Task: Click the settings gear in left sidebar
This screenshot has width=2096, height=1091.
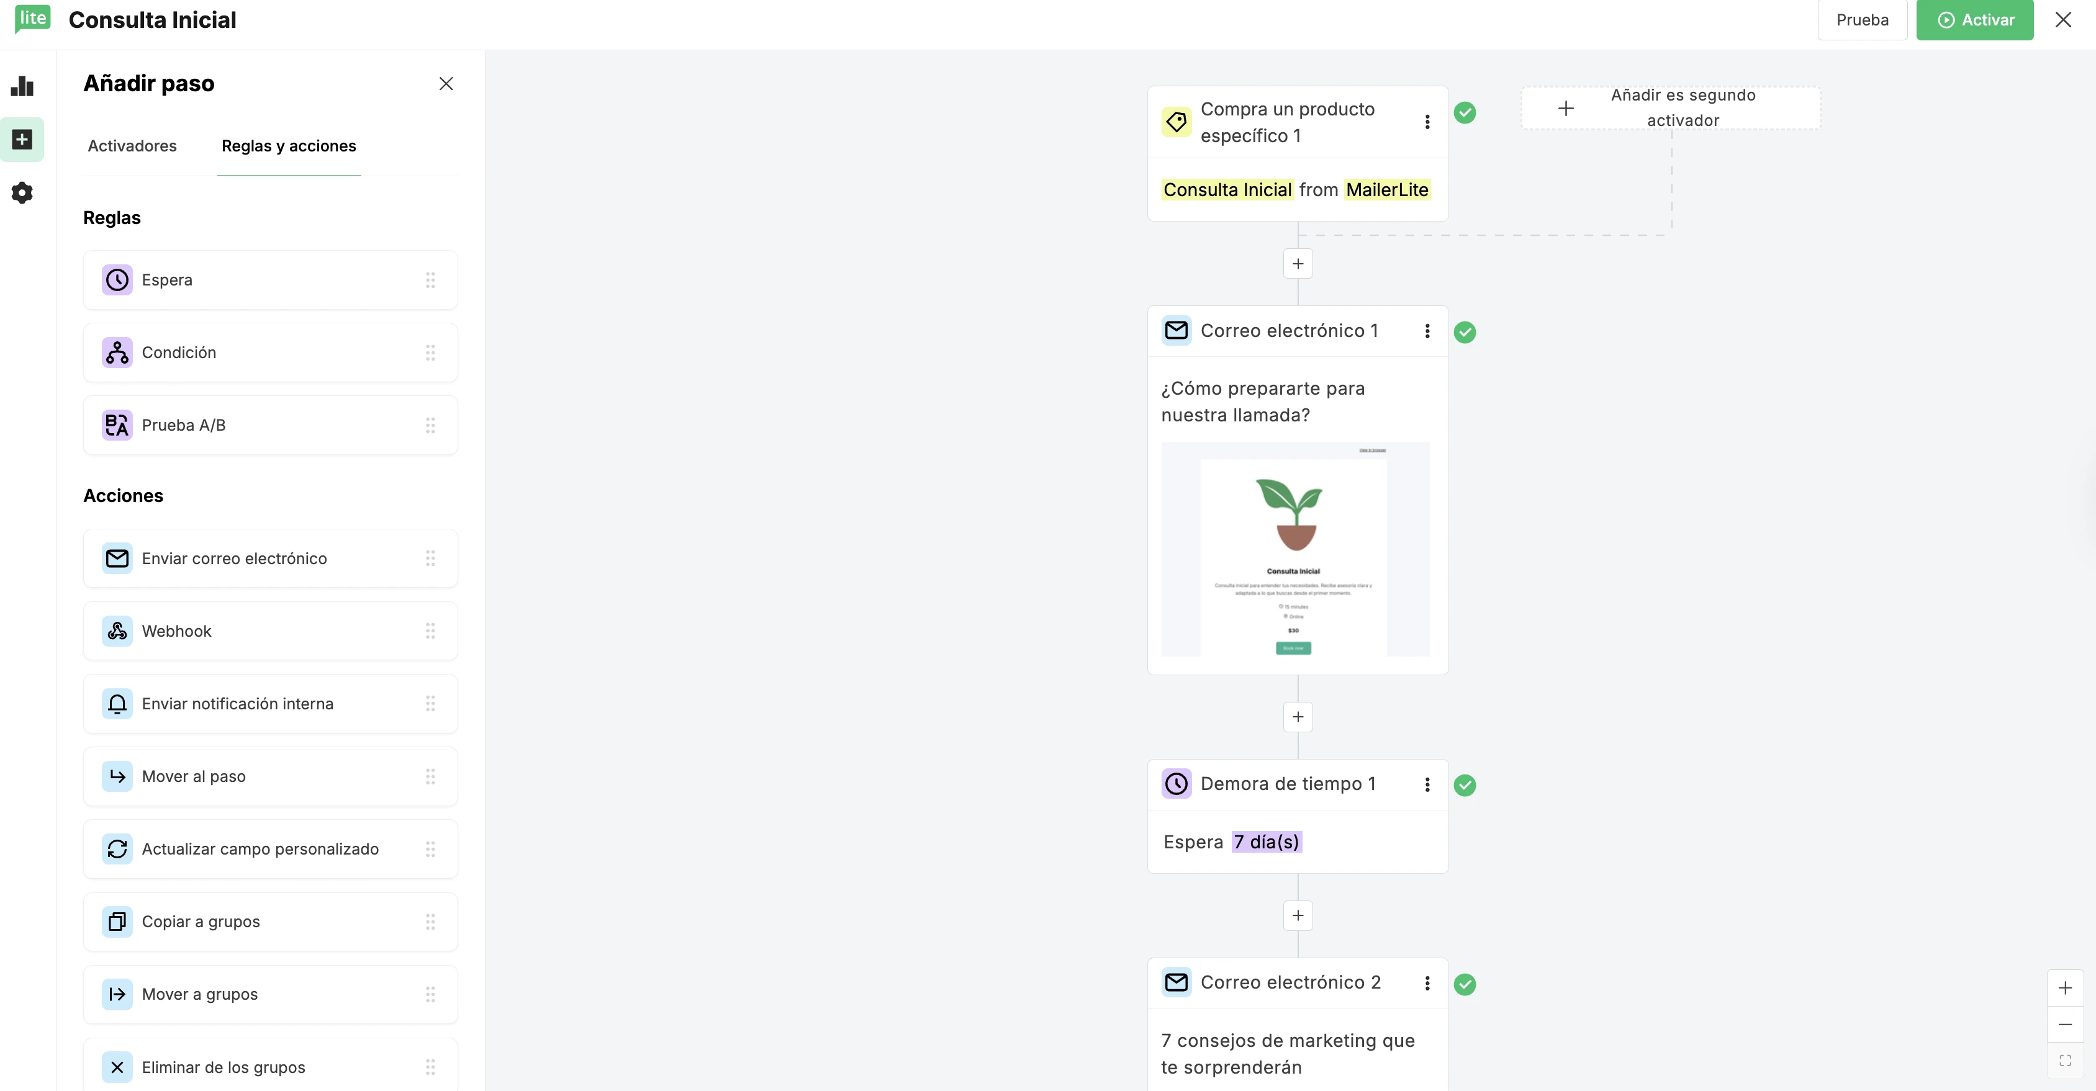Action: [22, 193]
